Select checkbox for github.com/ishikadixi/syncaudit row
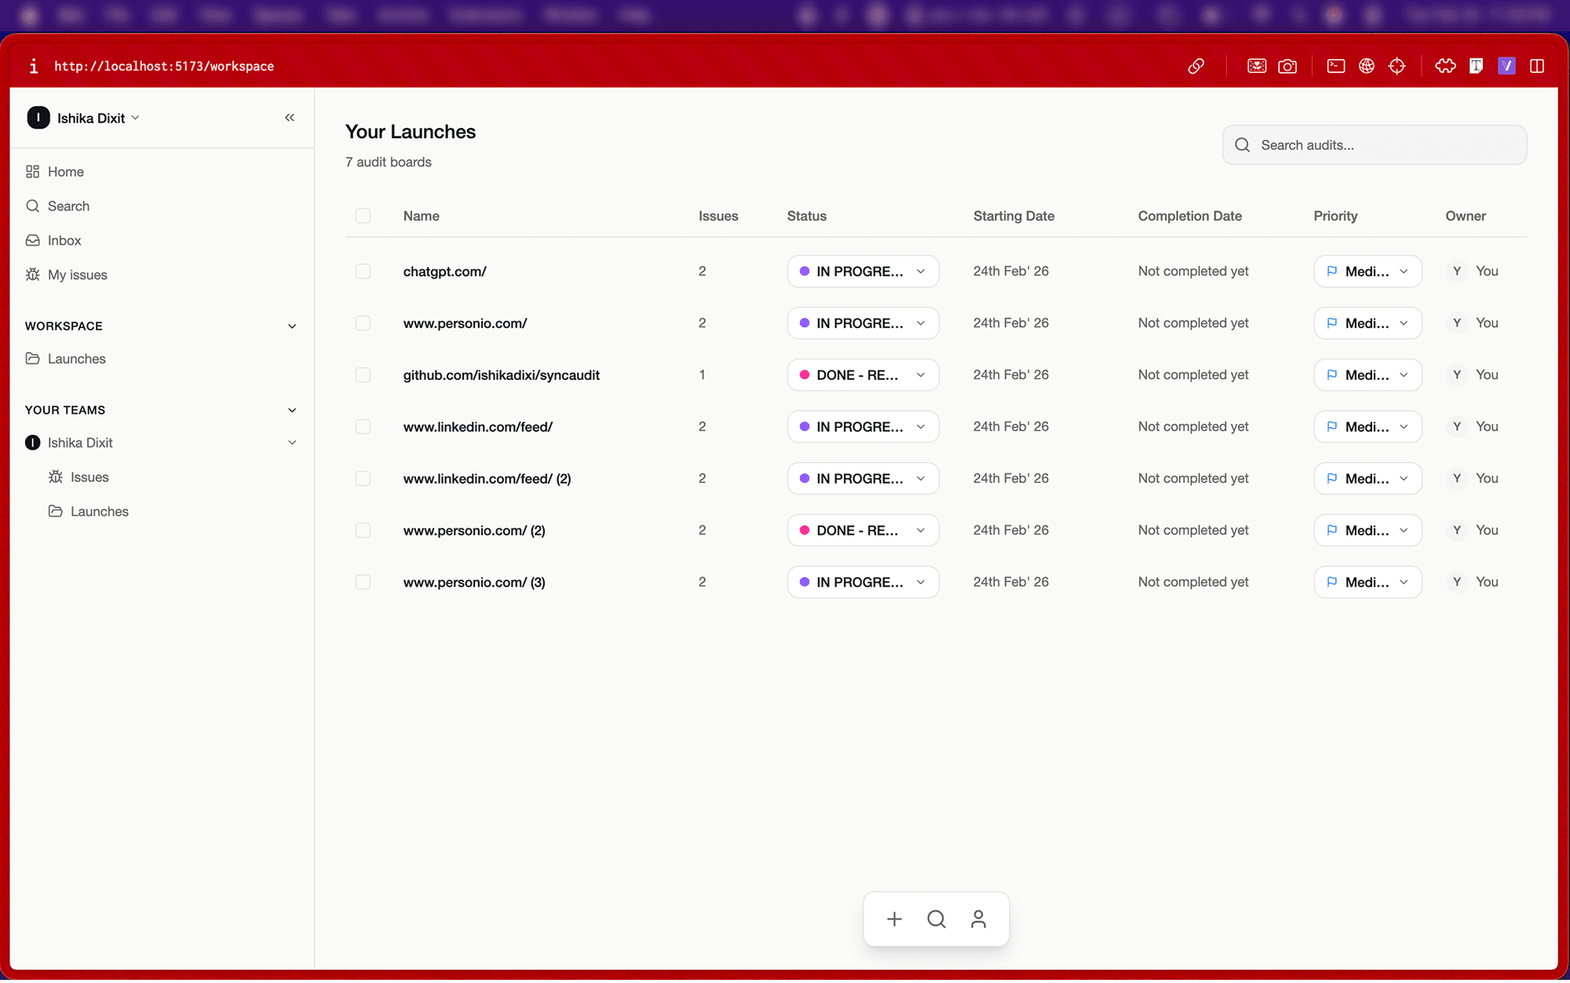The width and height of the screenshot is (1570, 983). tap(363, 375)
